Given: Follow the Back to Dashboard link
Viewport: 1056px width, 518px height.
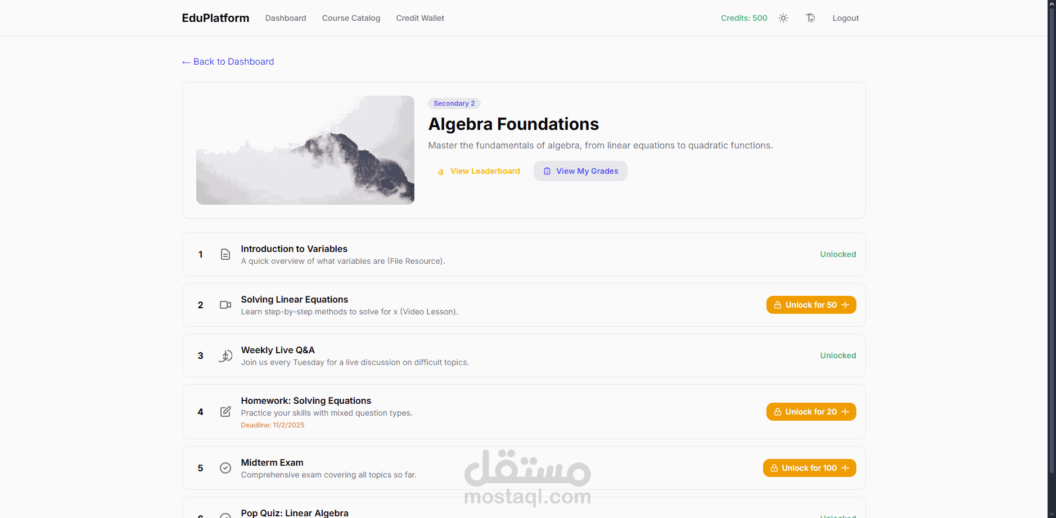Looking at the screenshot, I should [228, 62].
